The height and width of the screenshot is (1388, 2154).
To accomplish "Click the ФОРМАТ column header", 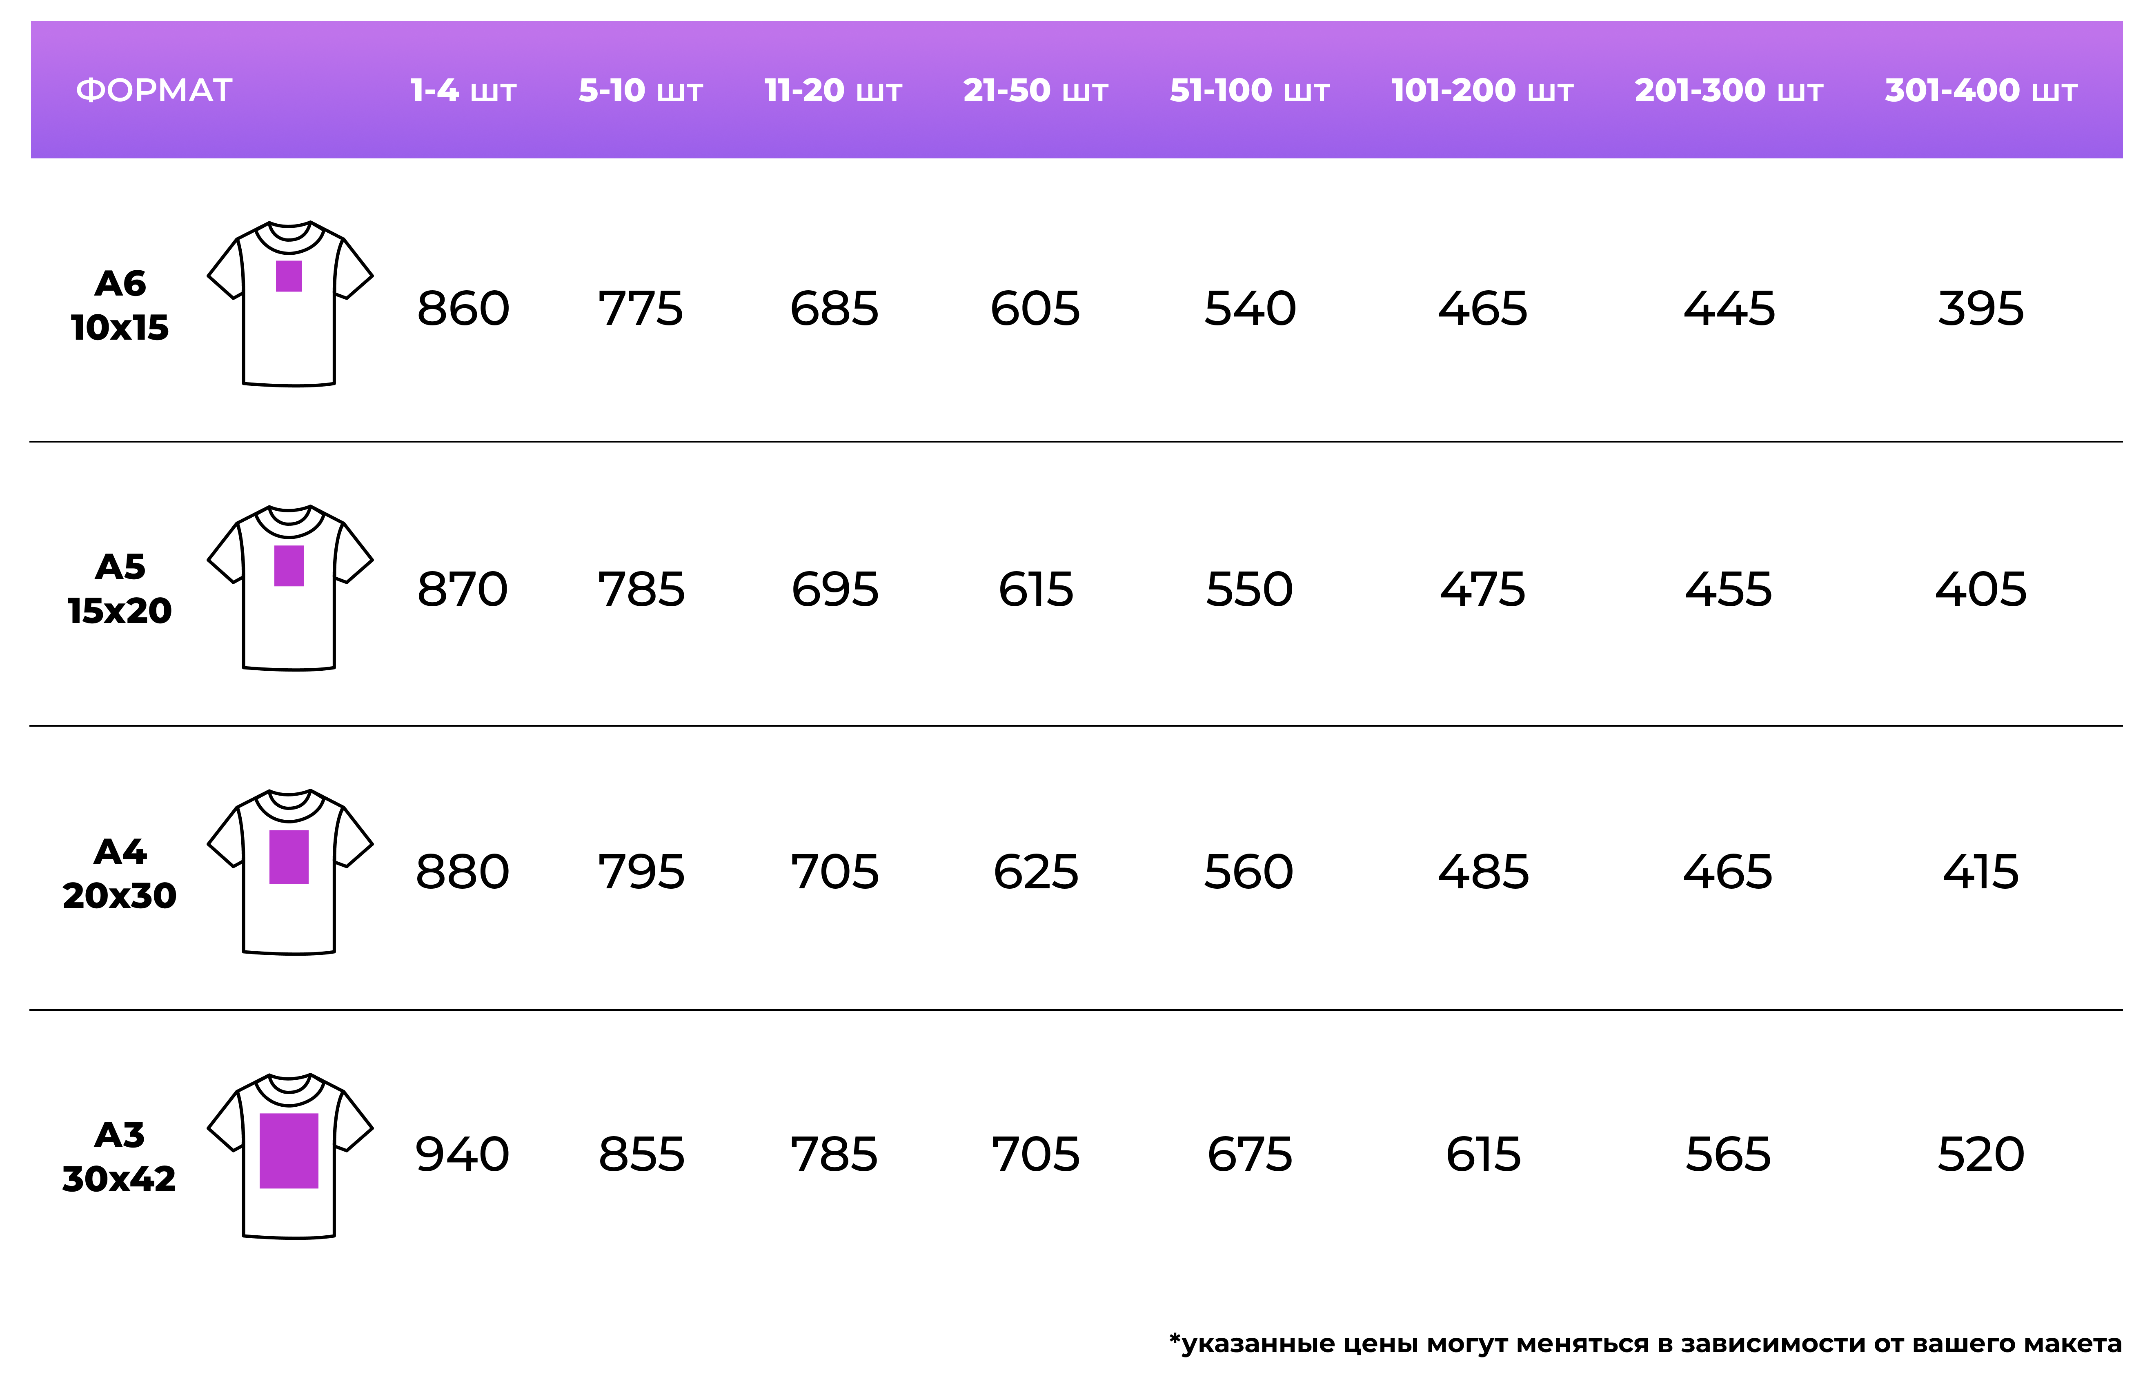I will [154, 90].
